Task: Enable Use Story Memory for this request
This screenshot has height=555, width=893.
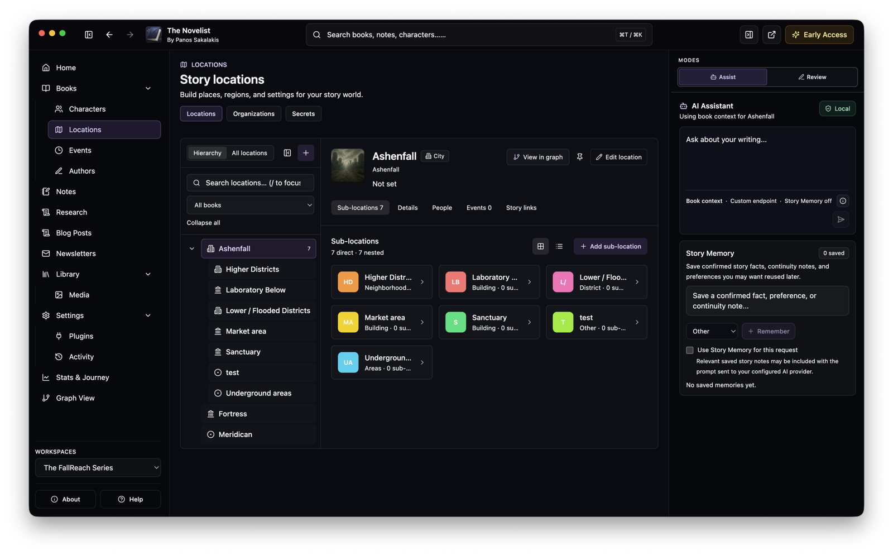Action: [x=690, y=350]
